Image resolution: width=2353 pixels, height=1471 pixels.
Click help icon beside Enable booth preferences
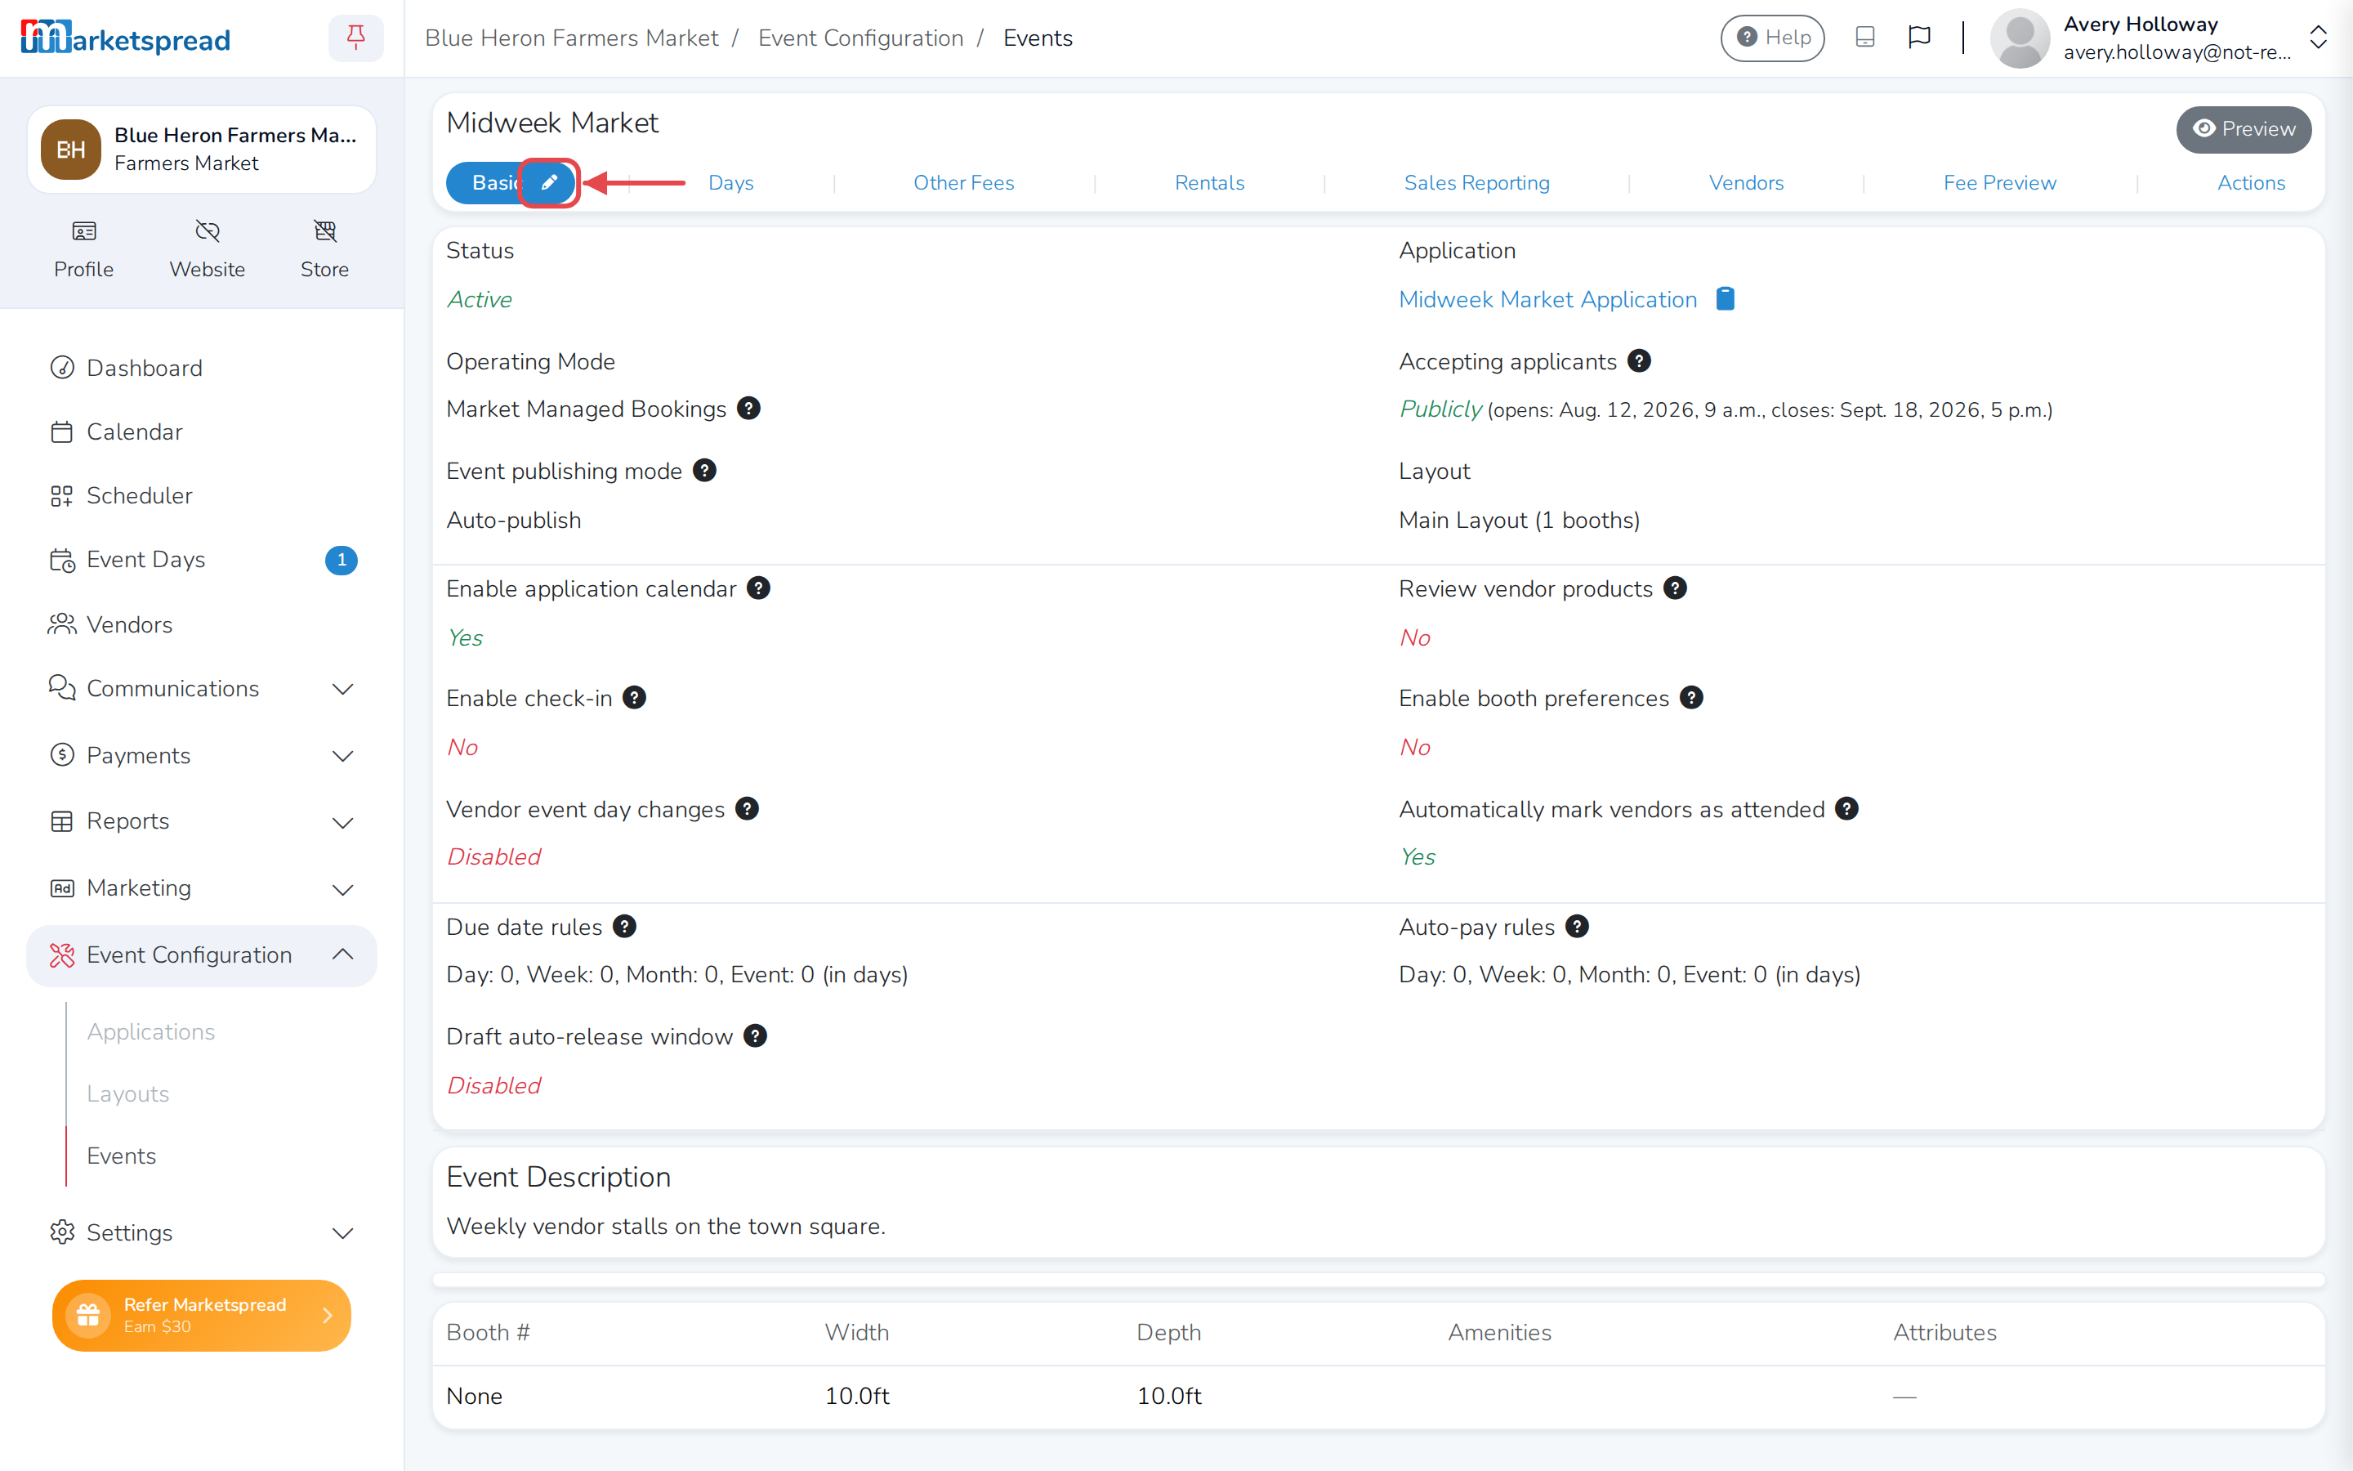point(1692,698)
